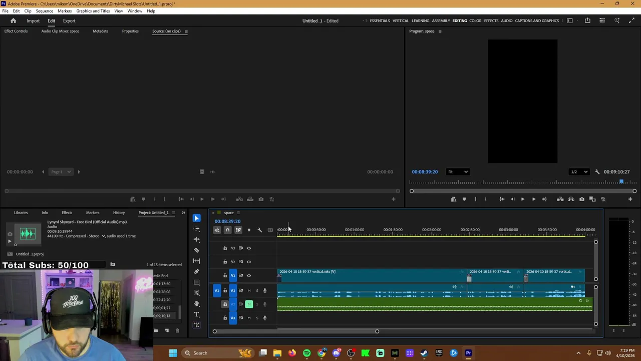Screen dimensions: 641x361
Task: Delete selected item with trash icon
Action: point(177,330)
